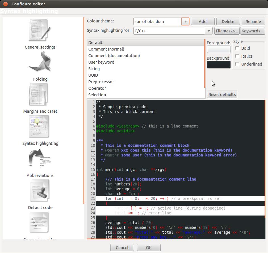The width and height of the screenshot is (268, 253).
Task: Click the settings sidebar vertical scrollbar
Action: [x=84, y=110]
